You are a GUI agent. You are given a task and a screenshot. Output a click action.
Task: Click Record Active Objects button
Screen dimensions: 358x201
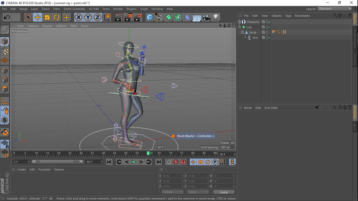pos(168,162)
